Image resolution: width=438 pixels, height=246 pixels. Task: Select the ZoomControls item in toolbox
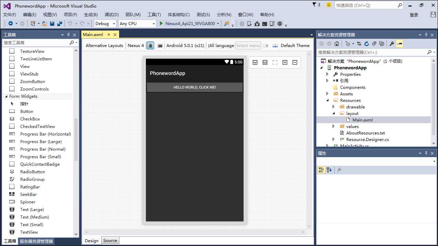pos(34,89)
